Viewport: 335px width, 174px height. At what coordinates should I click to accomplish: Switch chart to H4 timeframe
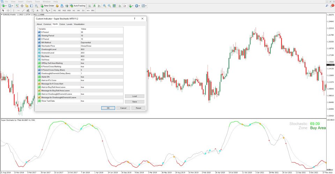tap(78, 10)
